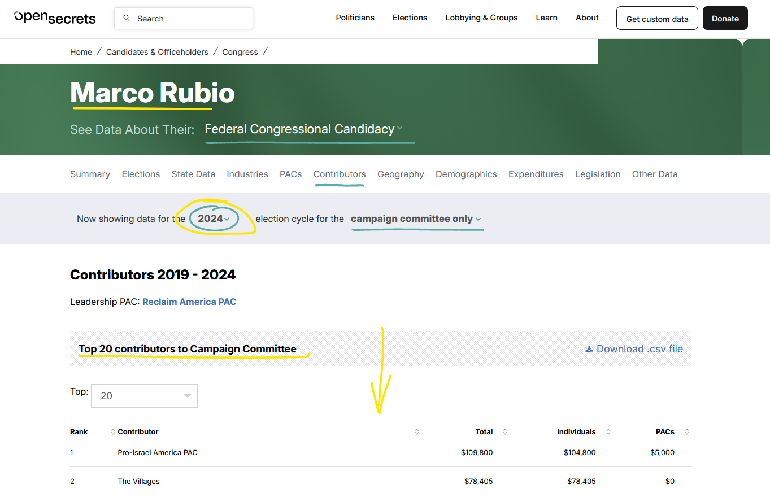The width and height of the screenshot is (770, 498).
Task: Switch to the Expenditures tab
Action: (x=536, y=174)
